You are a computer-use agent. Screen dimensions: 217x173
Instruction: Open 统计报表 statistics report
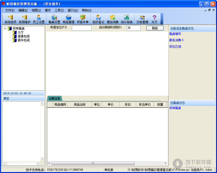pyautogui.click(x=127, y=19)
